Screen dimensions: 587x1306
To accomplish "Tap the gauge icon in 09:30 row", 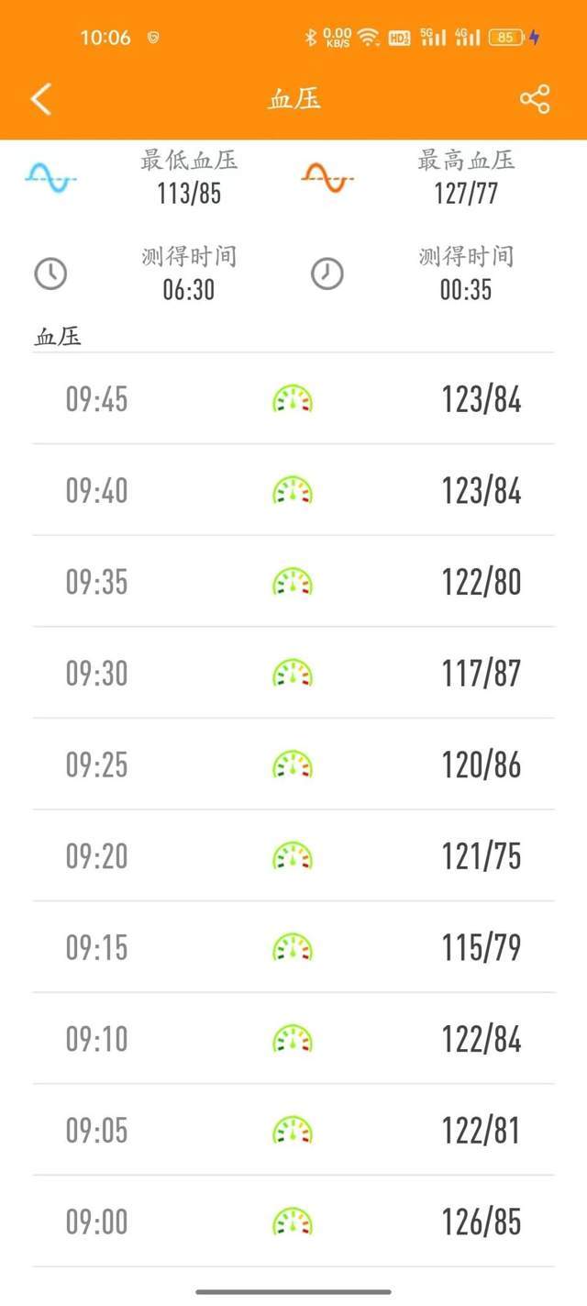I will pos(293,674).
